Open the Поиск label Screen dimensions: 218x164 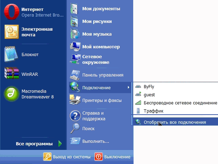[x=88, y=129]
